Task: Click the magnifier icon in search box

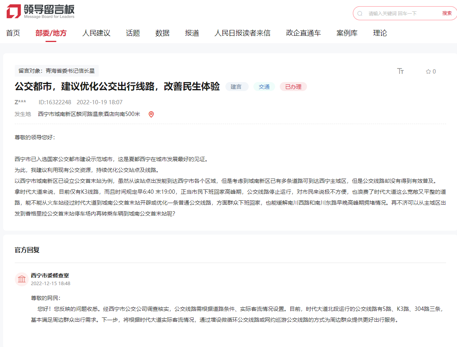Action: 360,13
